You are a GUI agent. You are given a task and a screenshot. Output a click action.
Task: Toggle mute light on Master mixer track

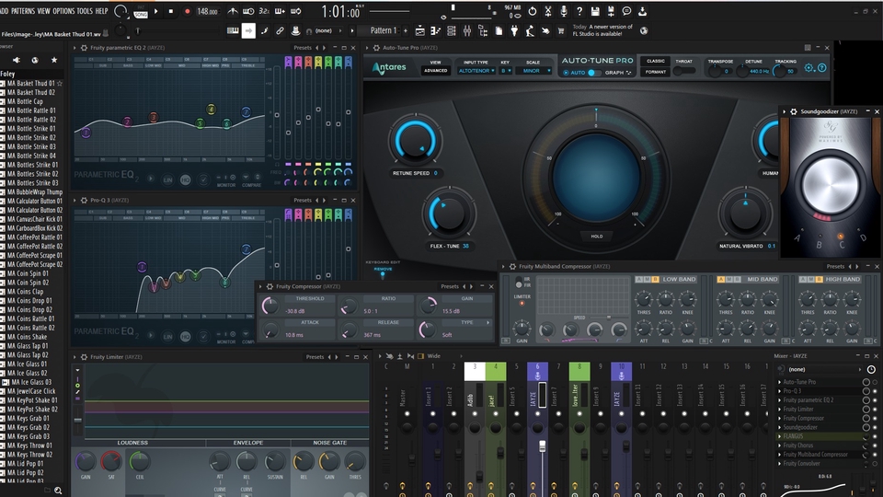[407, 413]
